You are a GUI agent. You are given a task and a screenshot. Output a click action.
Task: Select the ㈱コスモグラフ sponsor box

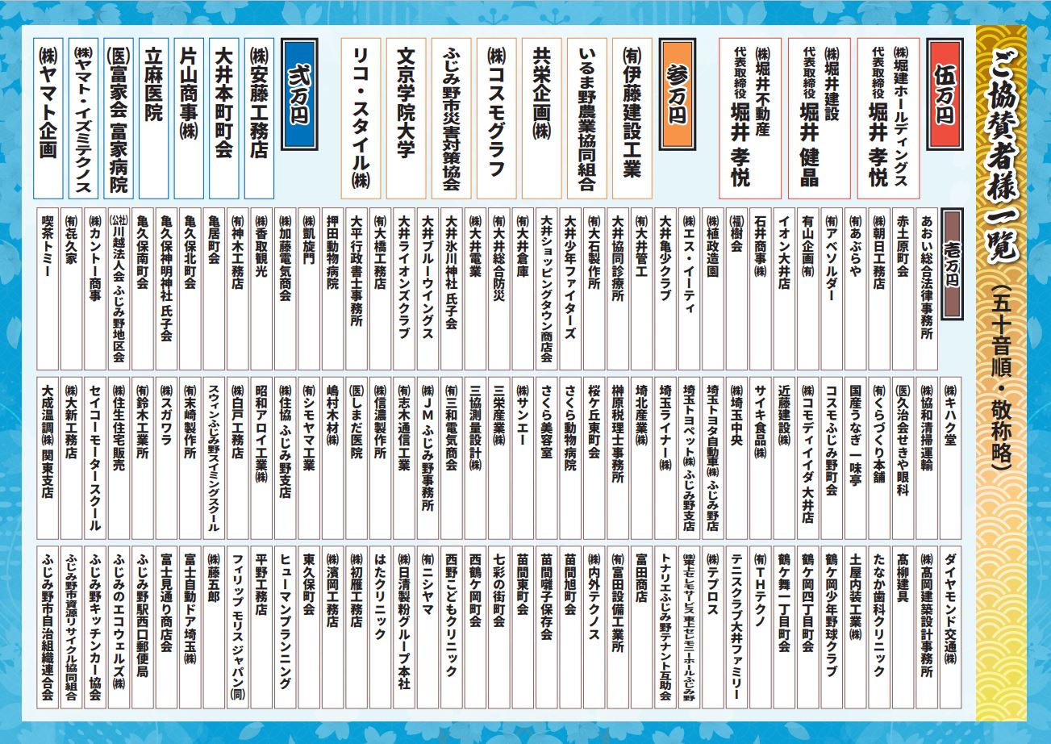click(x=496, y=118)
